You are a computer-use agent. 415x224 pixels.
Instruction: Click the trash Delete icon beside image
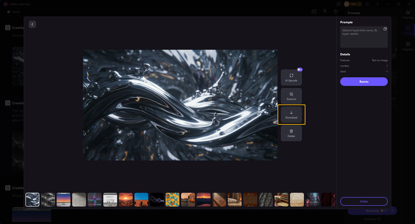tap(291, 133)
